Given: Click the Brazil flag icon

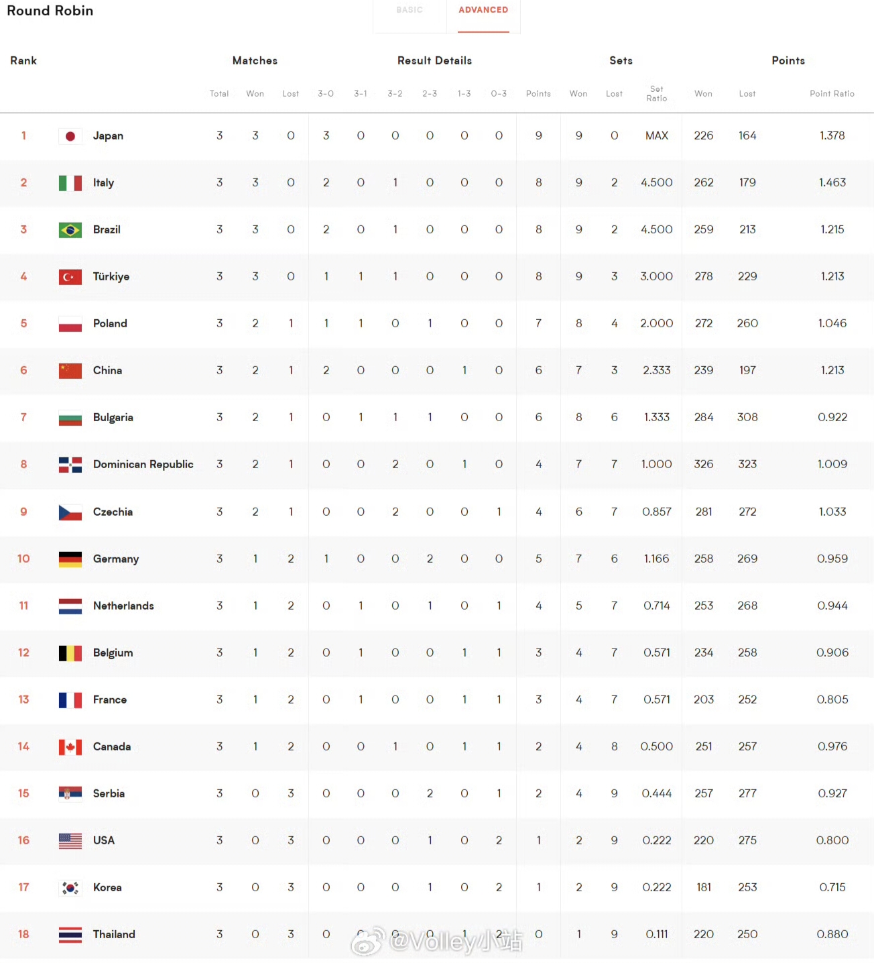Looking at the screenshot, I should point(70,230).
